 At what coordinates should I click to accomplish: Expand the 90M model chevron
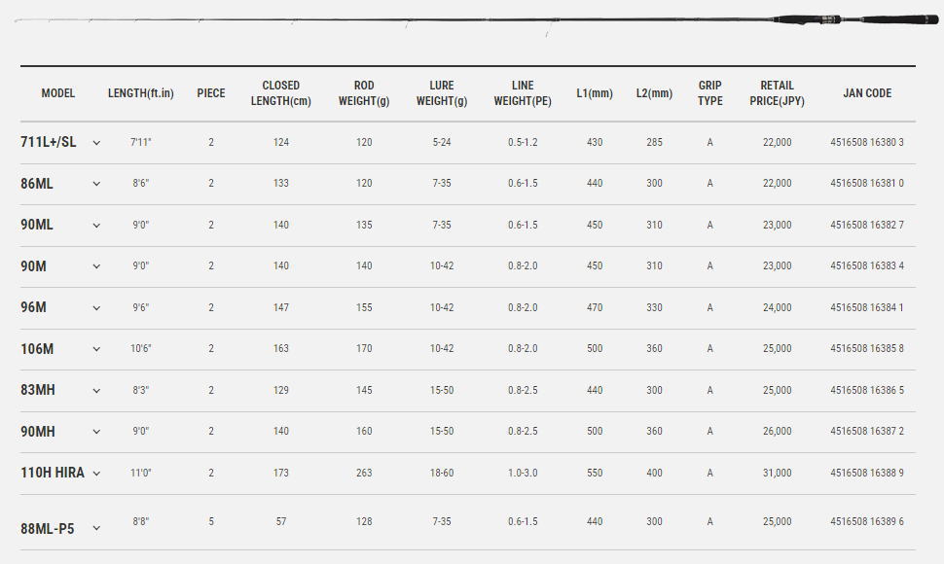[96, 266]
